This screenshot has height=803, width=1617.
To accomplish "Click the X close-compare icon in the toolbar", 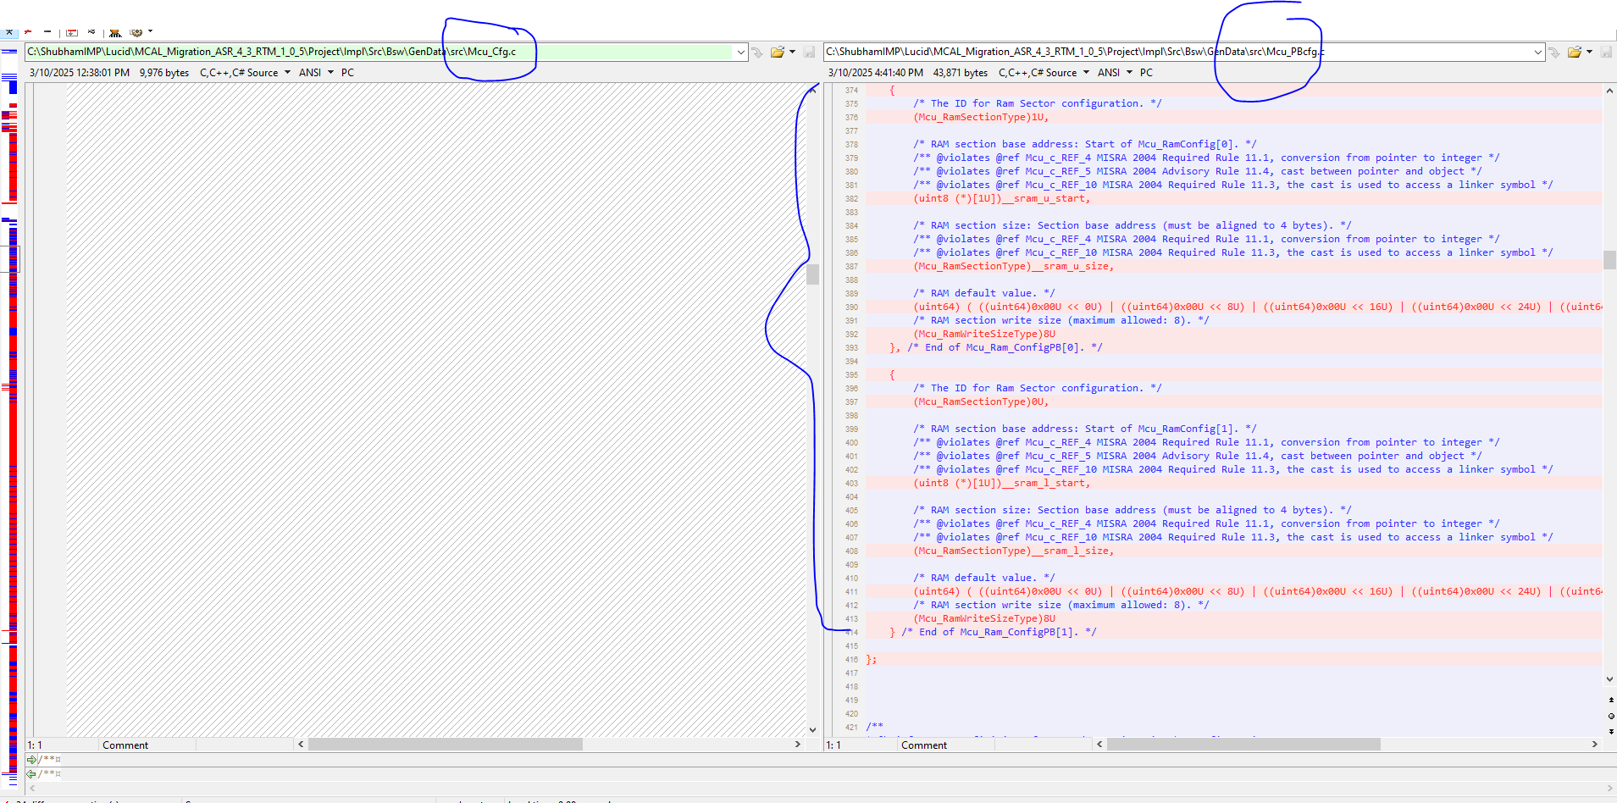I will tap(10, 32).
